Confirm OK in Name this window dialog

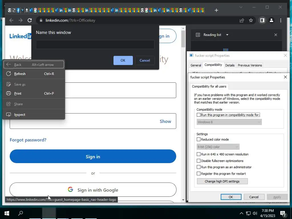point(123,60)
